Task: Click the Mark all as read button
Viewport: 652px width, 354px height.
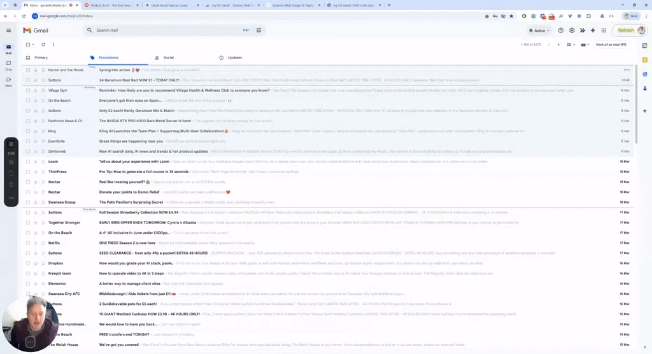Action: 611,45
